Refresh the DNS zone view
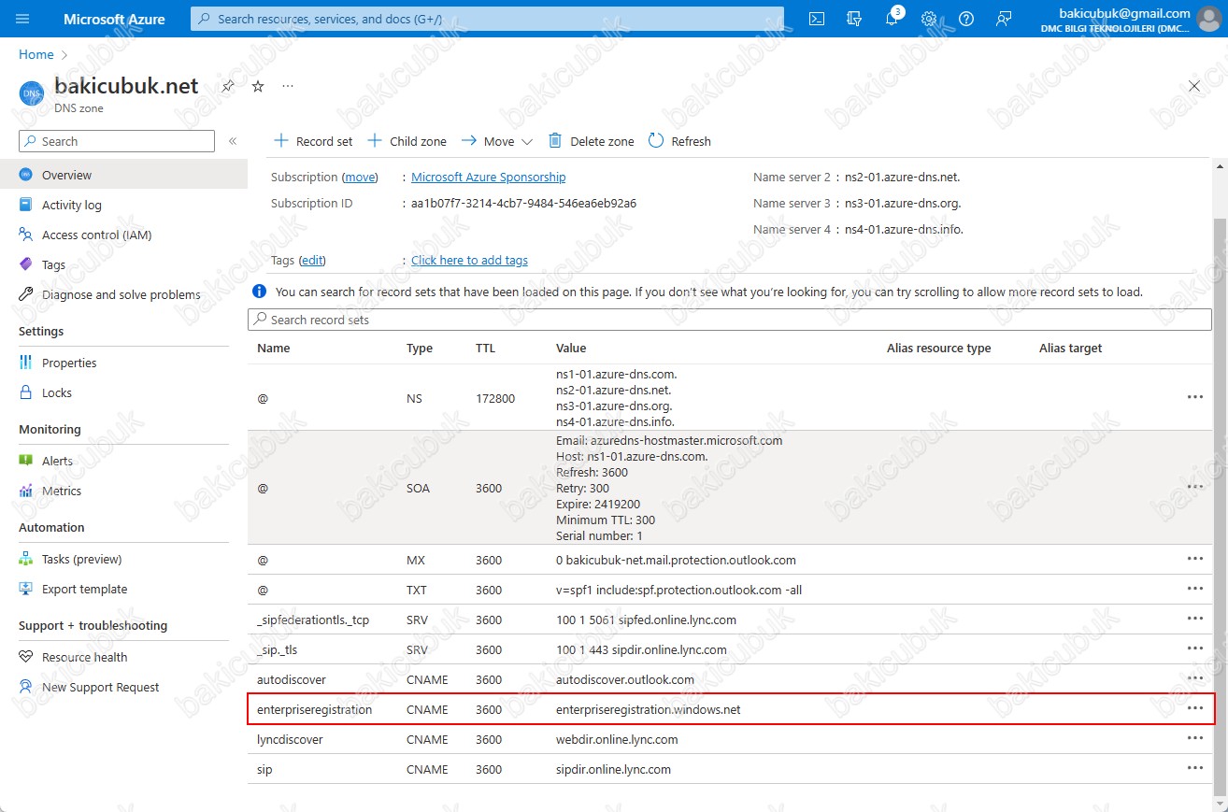 pos(679,141)
